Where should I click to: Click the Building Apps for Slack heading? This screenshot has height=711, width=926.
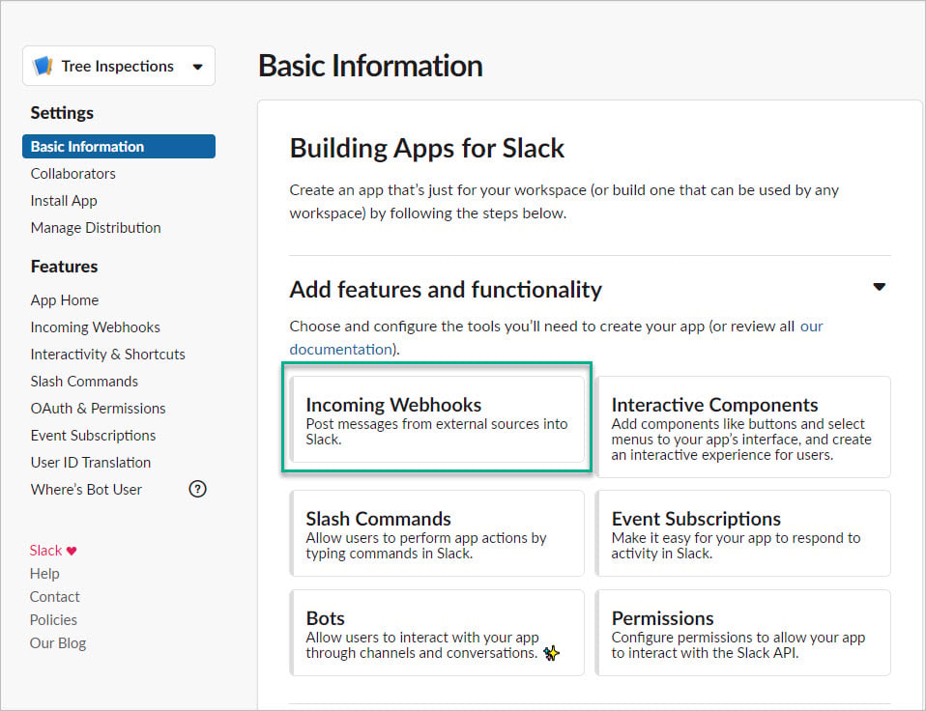(x=427, y=148)
